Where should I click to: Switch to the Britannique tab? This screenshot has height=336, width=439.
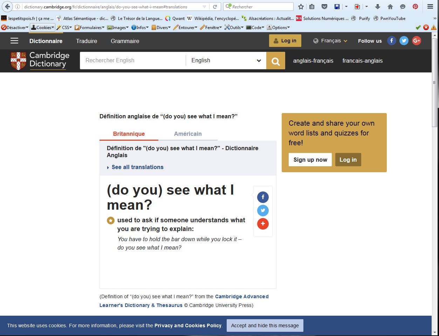pyautogui.click(x=129, y=134)
